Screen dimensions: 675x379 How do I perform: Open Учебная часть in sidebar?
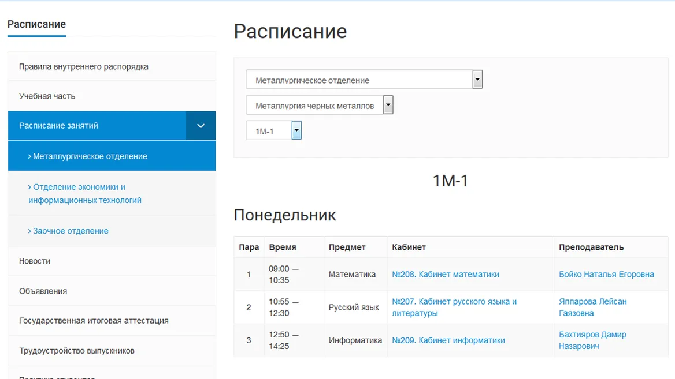click(112, 96)
